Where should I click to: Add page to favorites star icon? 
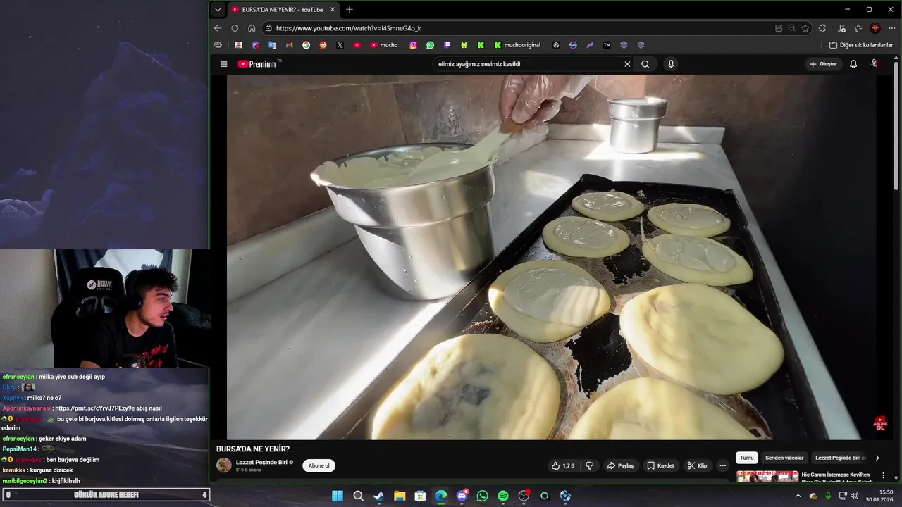tap(805, 28)
